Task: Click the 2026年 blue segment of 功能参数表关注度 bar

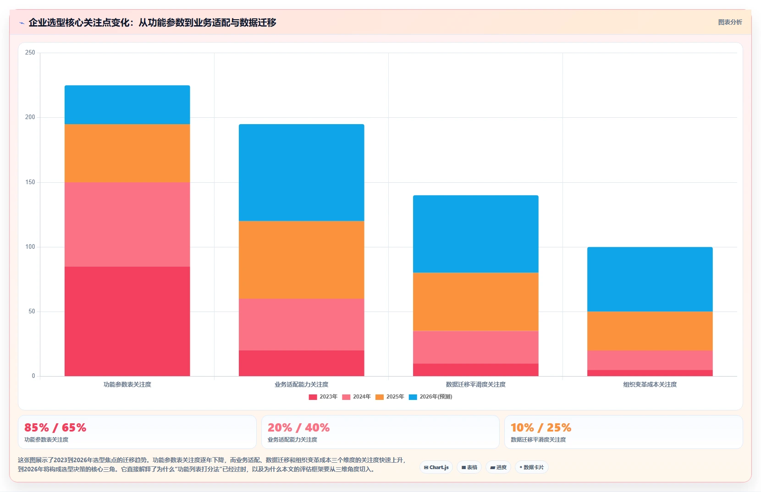Action: (127, 104)
